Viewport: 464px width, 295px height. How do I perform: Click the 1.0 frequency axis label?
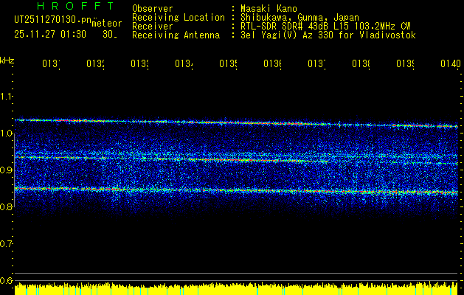(x=7, y=133)
